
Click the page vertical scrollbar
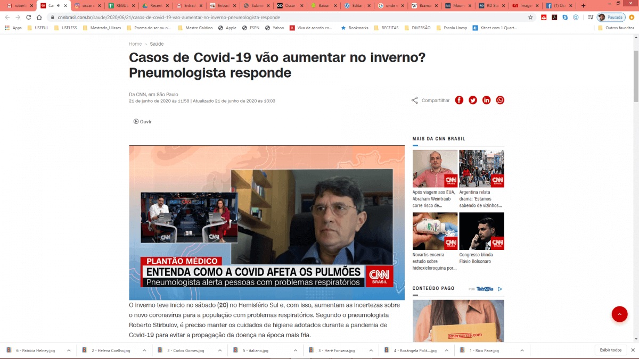tap(636, 77)
